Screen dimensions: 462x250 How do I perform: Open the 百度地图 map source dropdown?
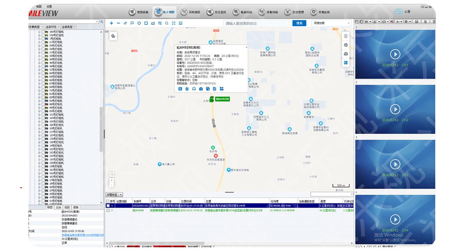[x=331, y=23]
